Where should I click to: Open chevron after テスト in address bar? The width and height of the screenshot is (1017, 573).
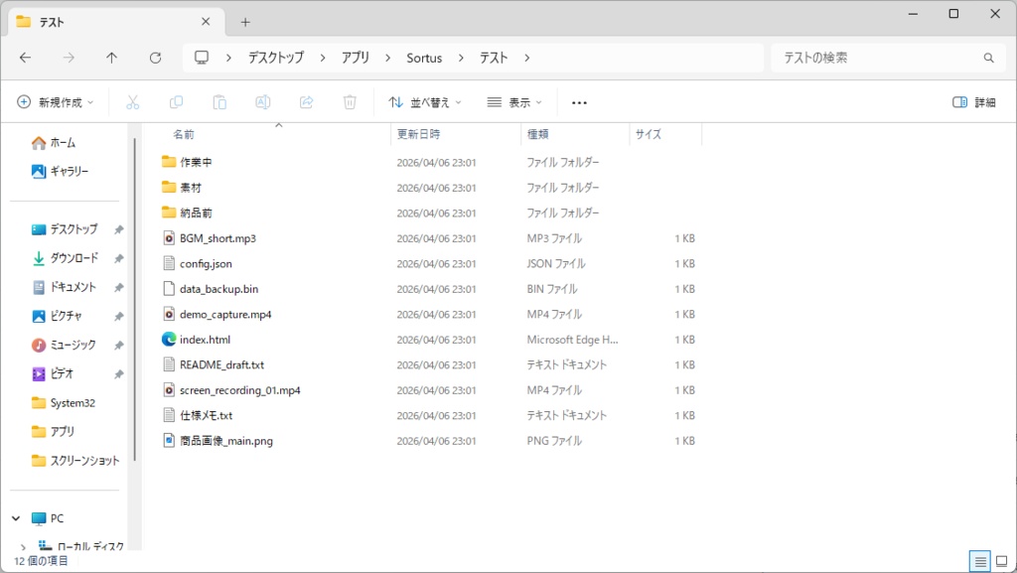(526, 58)
